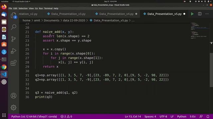Open the Help menu
Screen dimensions: 213x119
[x=56, y=8]
